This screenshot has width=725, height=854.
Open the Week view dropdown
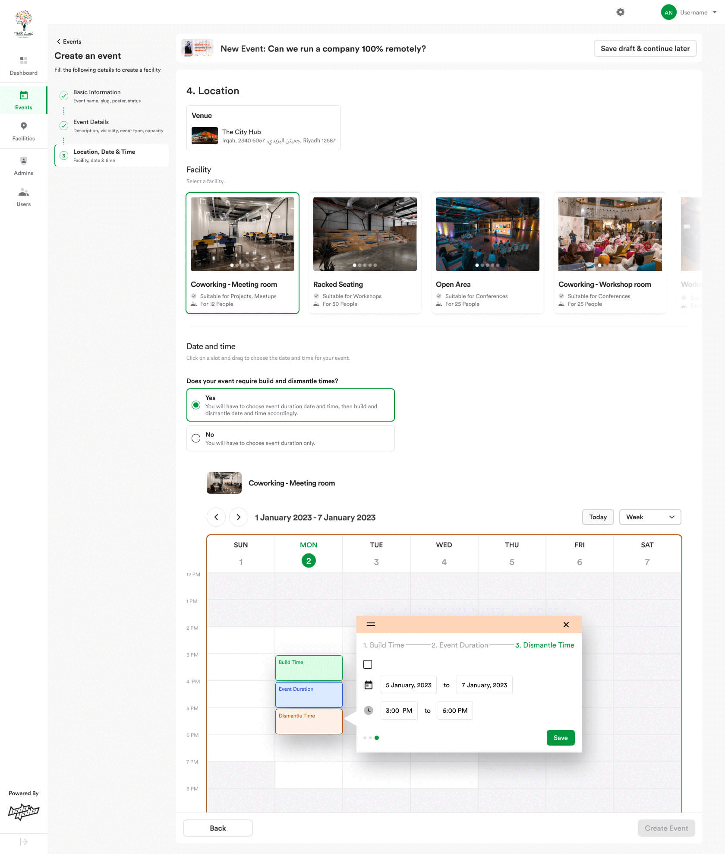(650, 517)
